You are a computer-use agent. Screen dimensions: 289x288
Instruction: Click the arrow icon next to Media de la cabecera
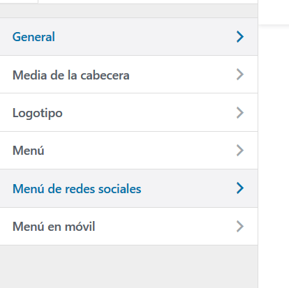(x=240, y=75)
